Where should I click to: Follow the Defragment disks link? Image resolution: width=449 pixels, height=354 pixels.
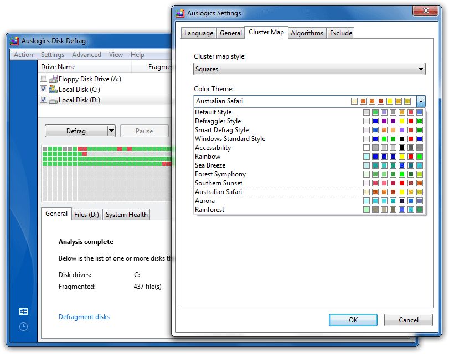[x=84, y=317]
